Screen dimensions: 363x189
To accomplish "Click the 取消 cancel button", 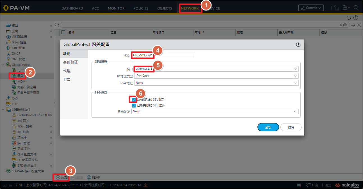I will click(291, 127).
